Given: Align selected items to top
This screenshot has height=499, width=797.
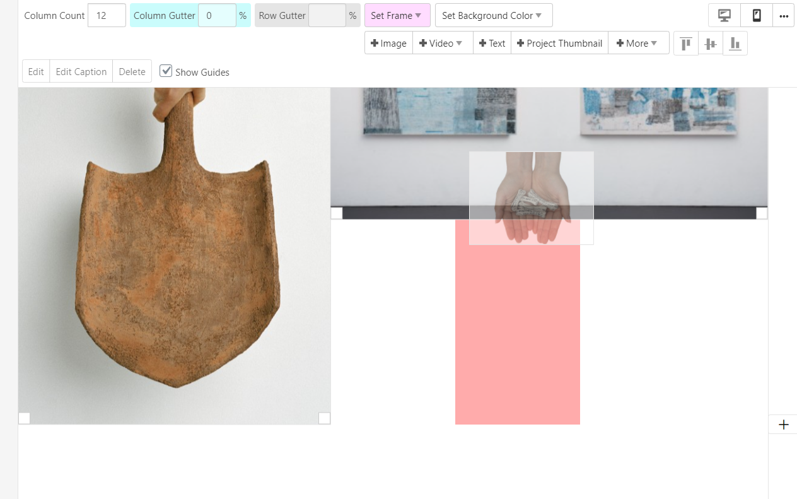Looking at the screenshot, I should point(686,44).
